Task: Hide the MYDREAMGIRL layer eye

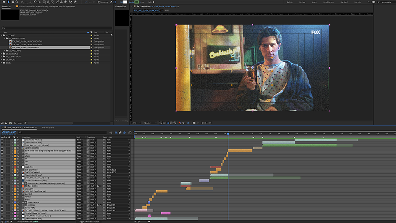Action: point(2,148)
